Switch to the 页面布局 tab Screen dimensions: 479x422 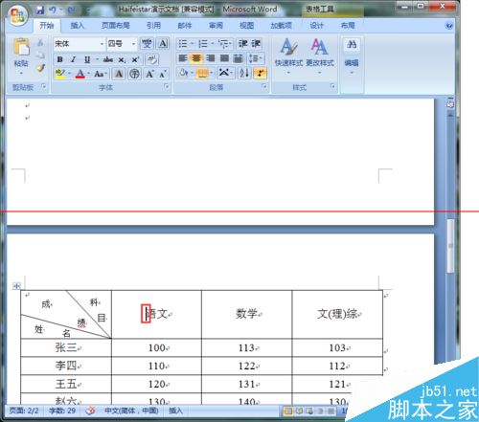116,26
